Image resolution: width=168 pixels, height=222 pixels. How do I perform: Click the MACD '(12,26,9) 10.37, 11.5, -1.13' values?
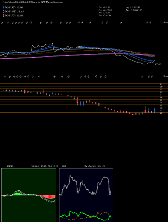(44, 166)
